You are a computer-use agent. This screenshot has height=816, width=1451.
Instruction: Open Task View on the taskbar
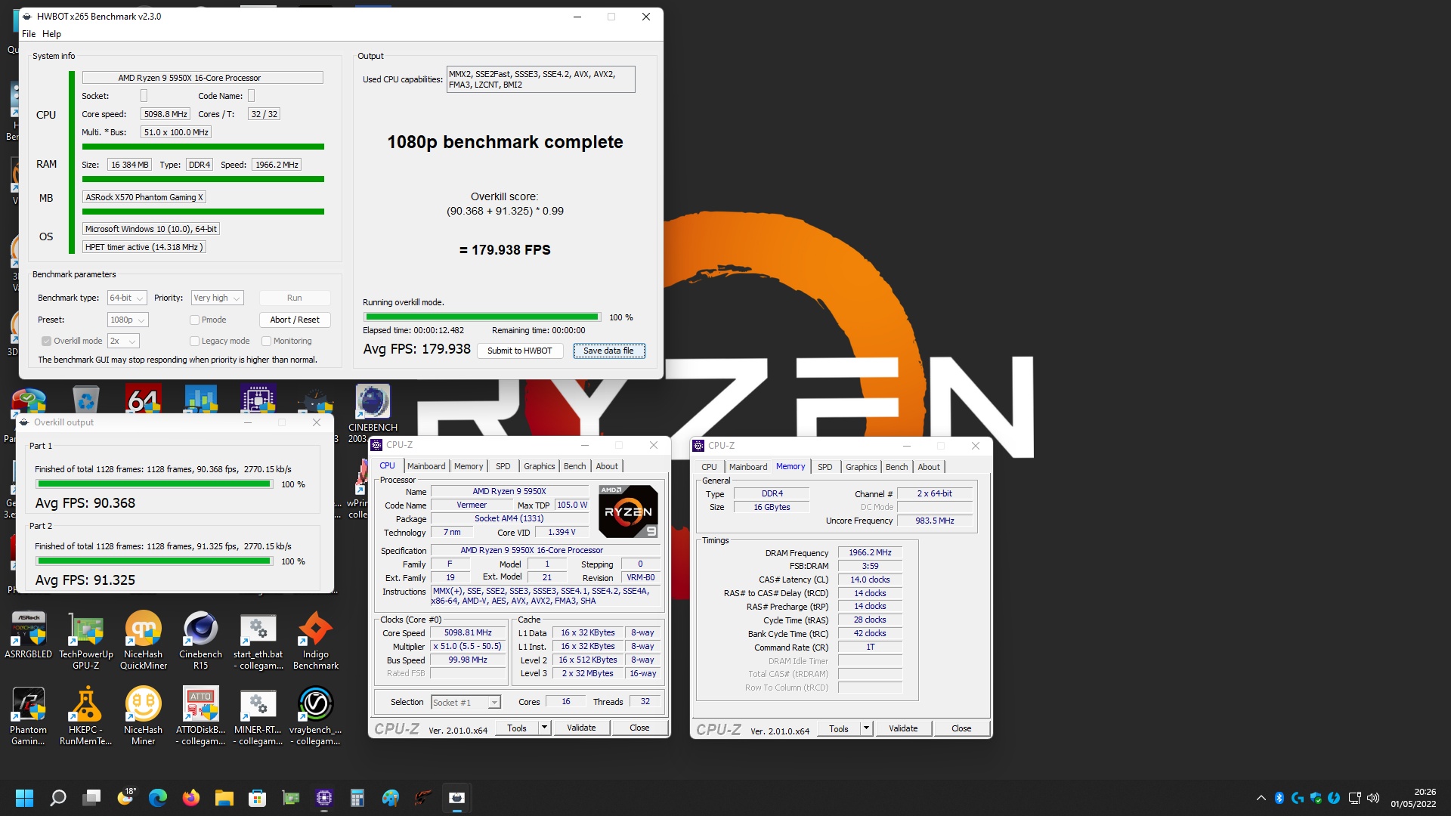92,798
